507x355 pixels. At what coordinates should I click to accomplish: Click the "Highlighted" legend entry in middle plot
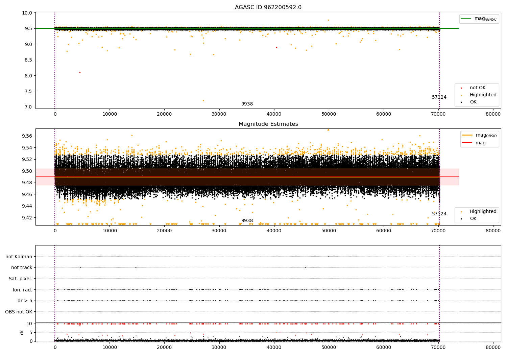click(x=483, y=212)
